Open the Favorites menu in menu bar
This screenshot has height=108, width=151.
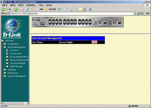(31, 5)
